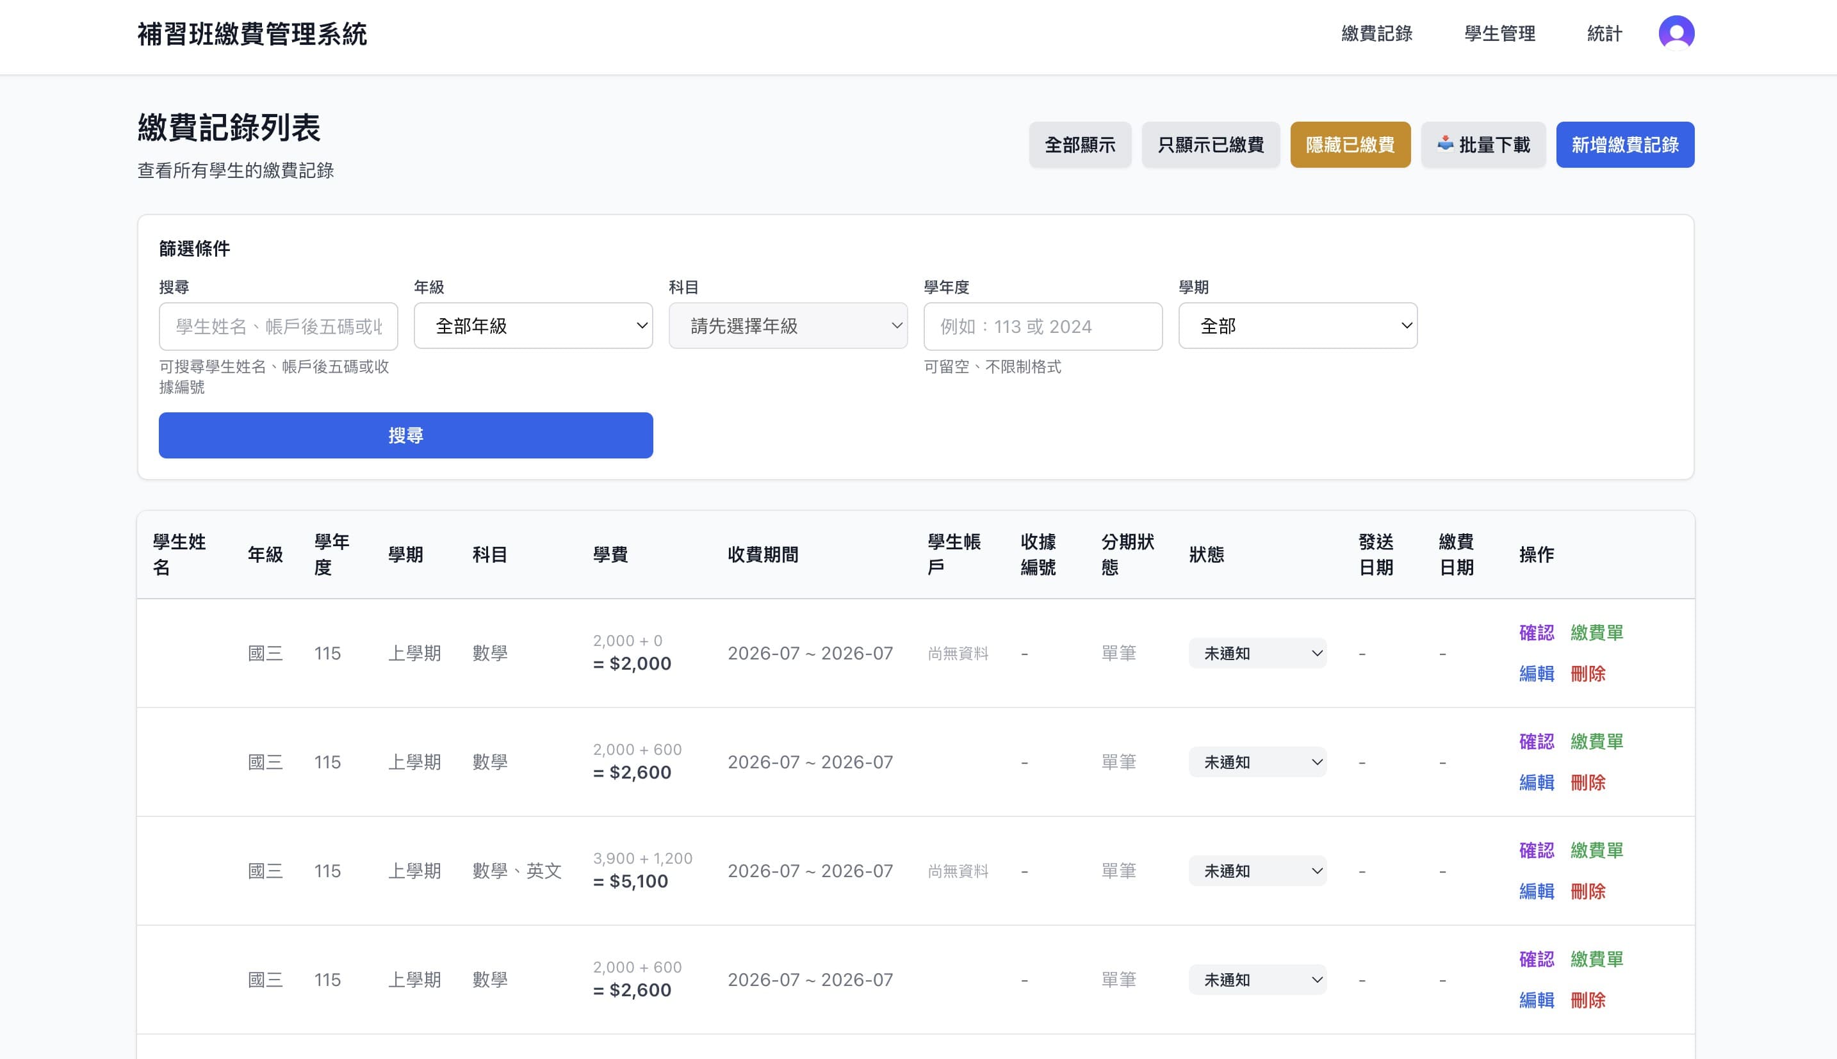This screenshot has height=1059, width=1837.
Task: Go to 學生管理 in the top navigation
Action: [x=1499, y=33]
